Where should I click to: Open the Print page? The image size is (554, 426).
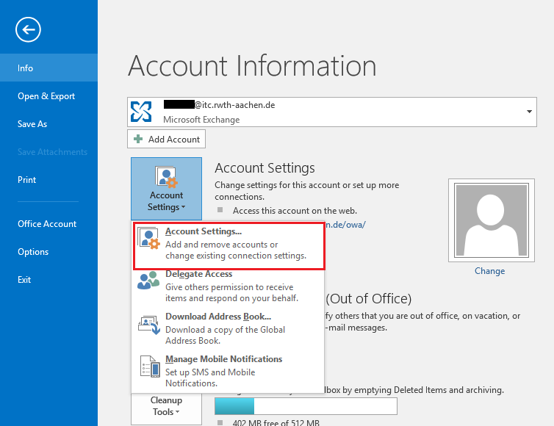[48, 180]
